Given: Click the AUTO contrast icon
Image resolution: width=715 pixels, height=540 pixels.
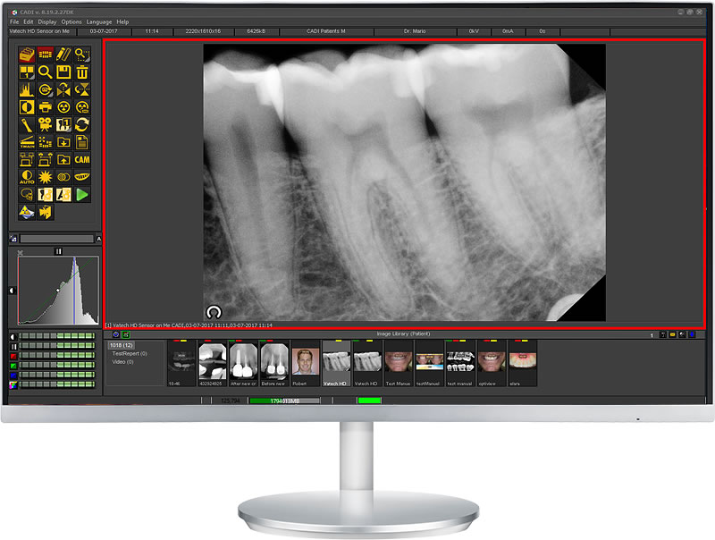Looking at the screenshot, I should pyautogui.click(x=26, y=177).
